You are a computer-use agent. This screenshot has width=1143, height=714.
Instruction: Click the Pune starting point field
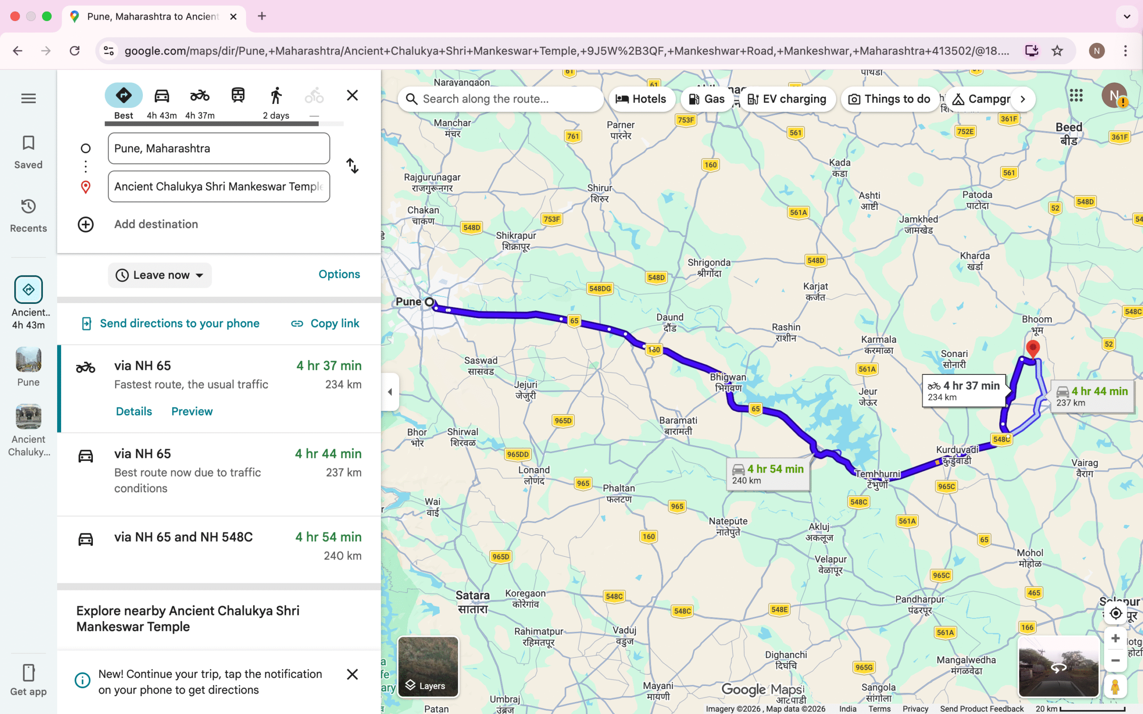[219, 148]
